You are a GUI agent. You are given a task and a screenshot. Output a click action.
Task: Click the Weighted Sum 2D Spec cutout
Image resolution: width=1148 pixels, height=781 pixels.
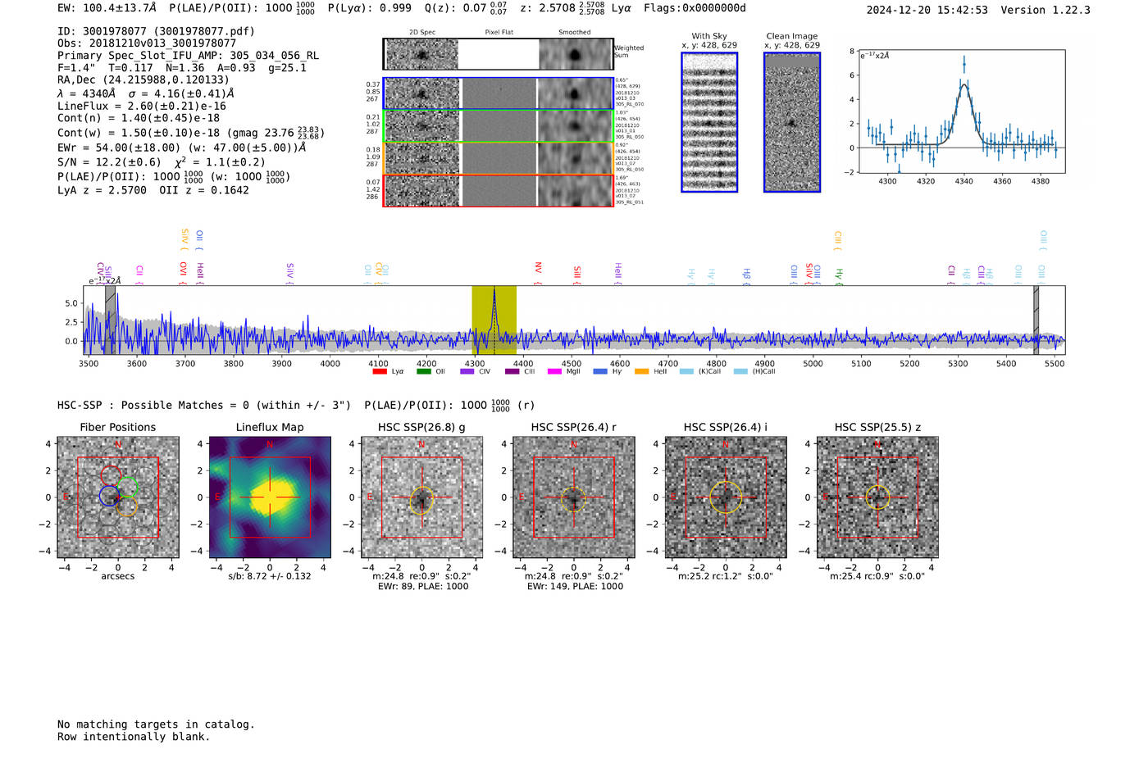pos(422,54)
